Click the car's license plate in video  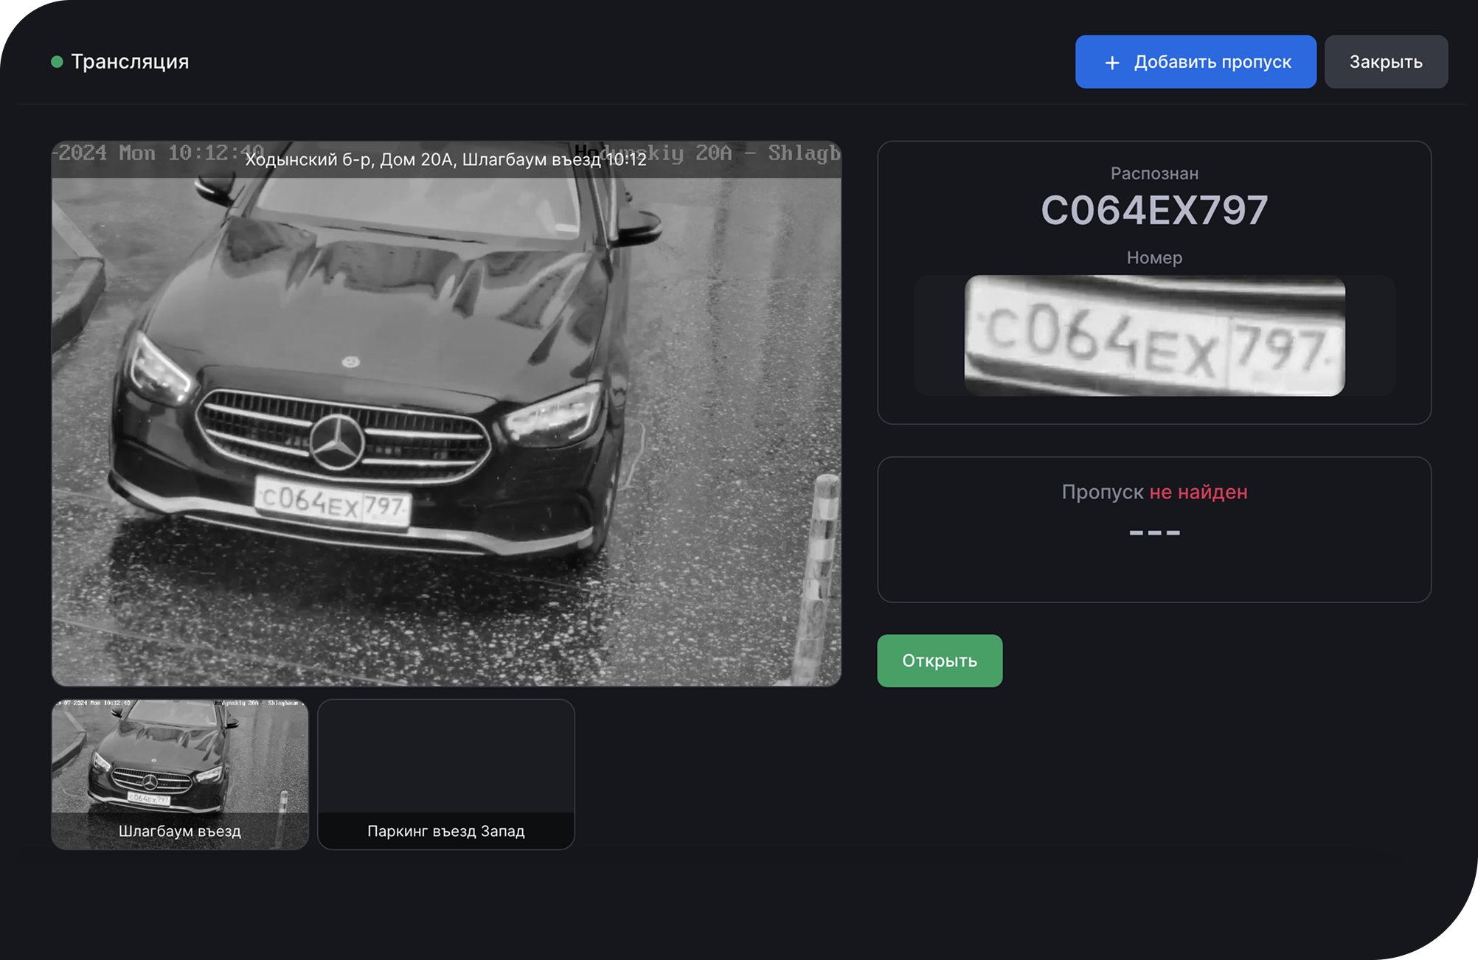333,503
